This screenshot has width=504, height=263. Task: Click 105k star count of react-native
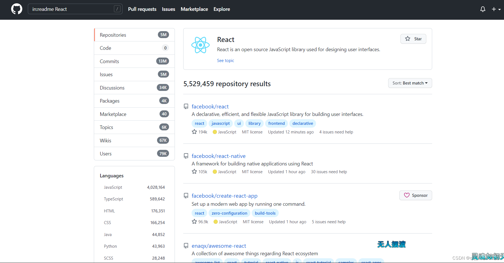point(200,172)
